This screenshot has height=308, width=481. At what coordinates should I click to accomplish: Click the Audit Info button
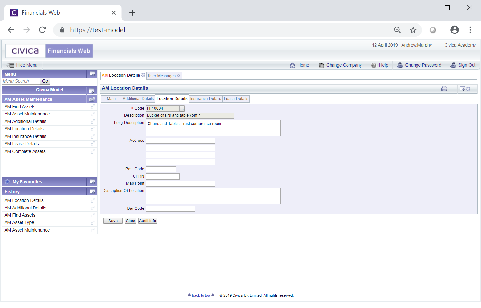click(148, 221)
